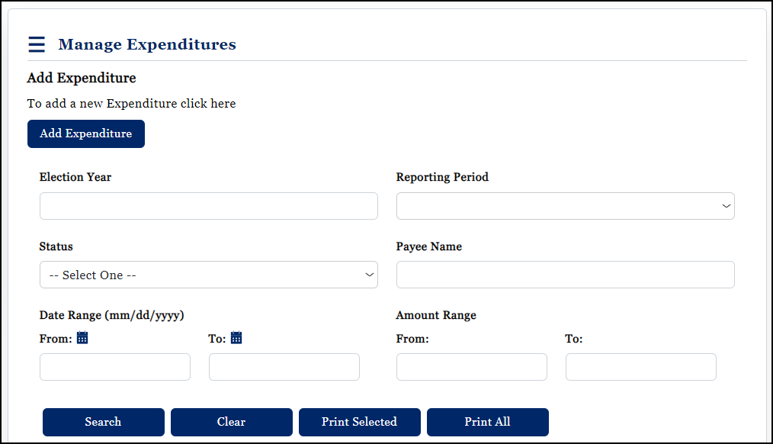Open the From date calendar picker
773x444 pixels.
coord(82,337)
